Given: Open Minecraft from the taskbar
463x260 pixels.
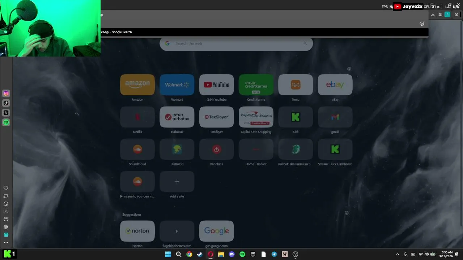Looking at the screenshot, I should click(x=285, y=254).
